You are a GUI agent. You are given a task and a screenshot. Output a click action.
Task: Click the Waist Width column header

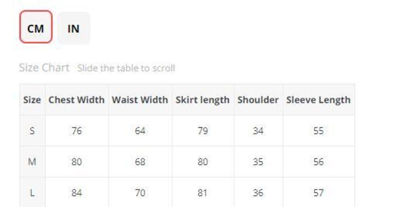pos(140,100)
